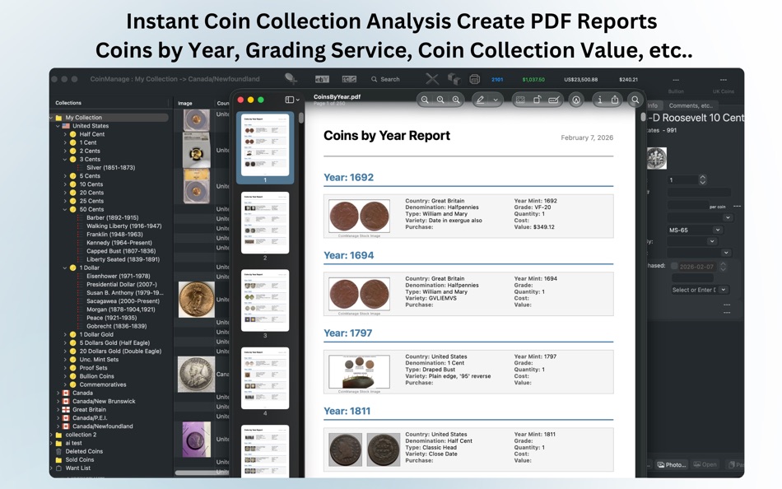Click the Open button in the right panel
Image resolution: width=782 pixels, height=489 pixels.
(x=705, y=464)
